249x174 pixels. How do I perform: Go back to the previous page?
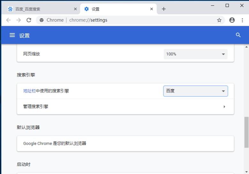8,20
